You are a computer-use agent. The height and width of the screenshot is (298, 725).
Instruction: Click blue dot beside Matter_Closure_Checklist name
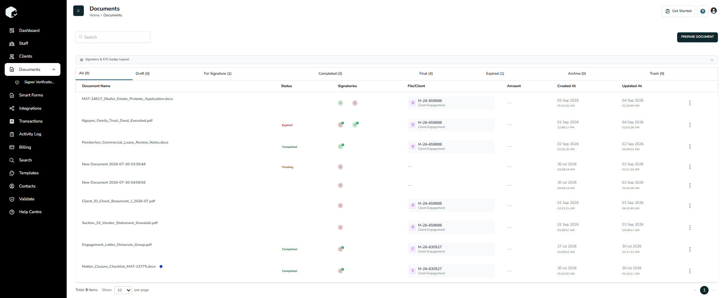coord(161,266)
